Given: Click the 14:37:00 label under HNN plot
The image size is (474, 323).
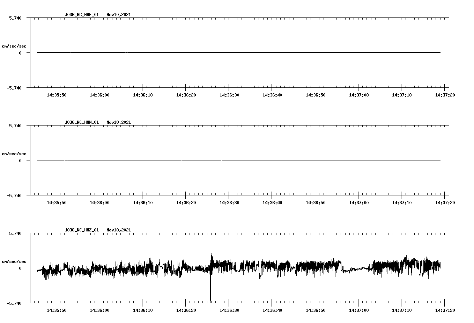Looking at the screenshot, I should pyautogui.click(x=358, y=203).
